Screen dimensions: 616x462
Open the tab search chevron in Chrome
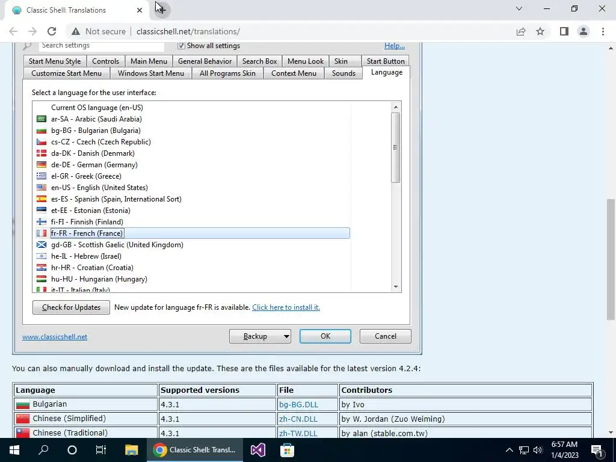click(x=519, y=8)
